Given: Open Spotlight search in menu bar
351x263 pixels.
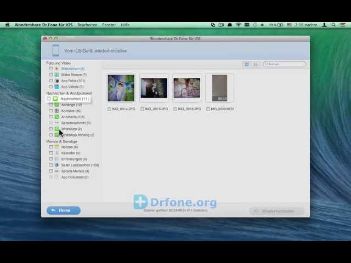Looking at the screenshot, I should pos(333,25).
